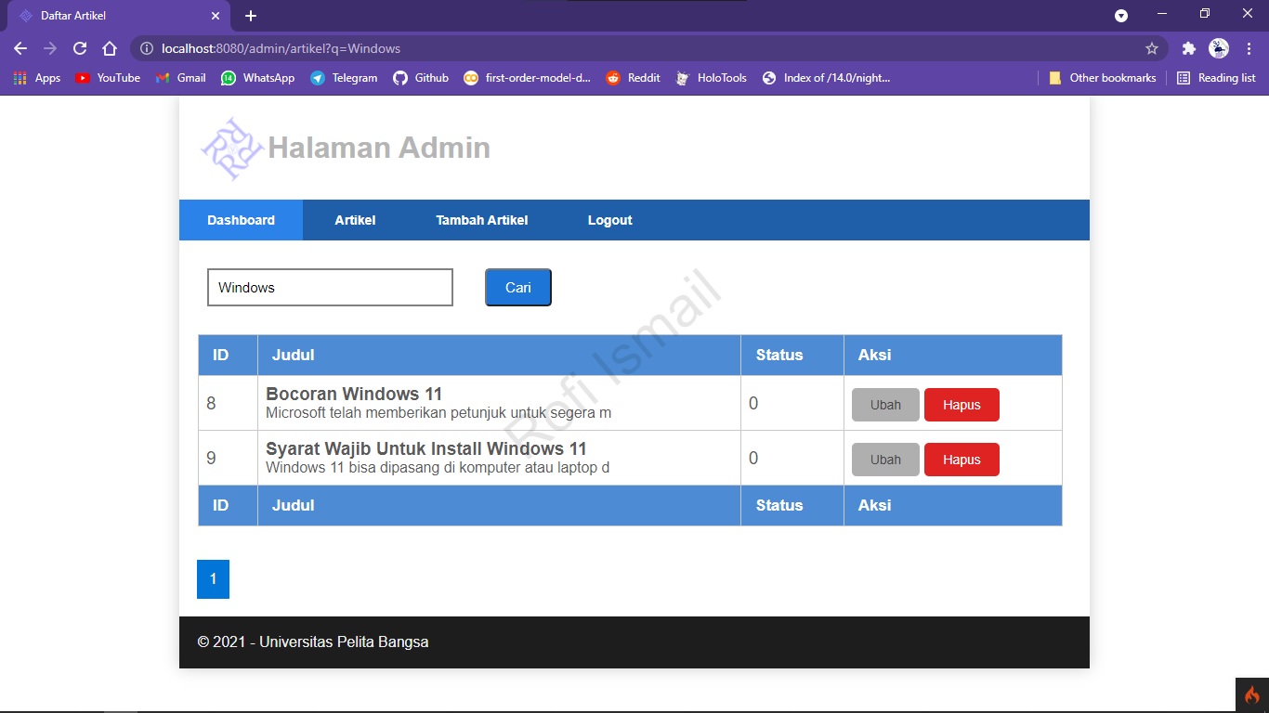Switch to the Artikel menu item

(x=355, y=220)
